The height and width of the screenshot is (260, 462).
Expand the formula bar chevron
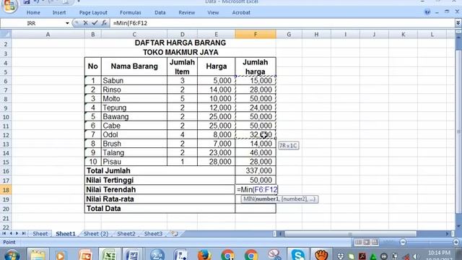pos(458,22)
